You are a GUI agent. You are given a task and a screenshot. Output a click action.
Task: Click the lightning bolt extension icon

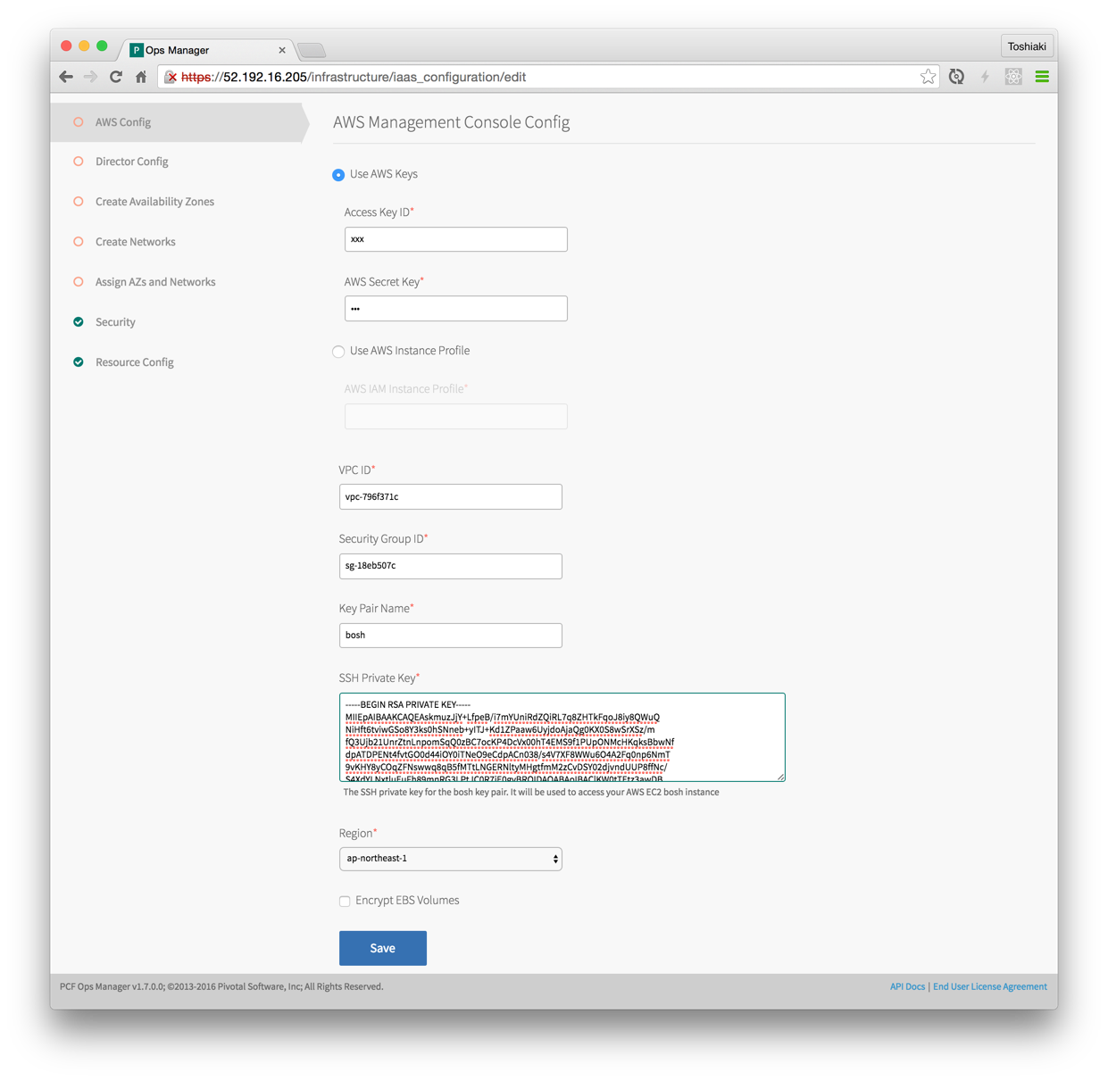pyautogui.click(x=985, y=77)
